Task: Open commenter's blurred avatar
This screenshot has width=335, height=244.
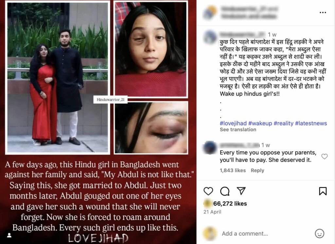Action: (210, 147)
